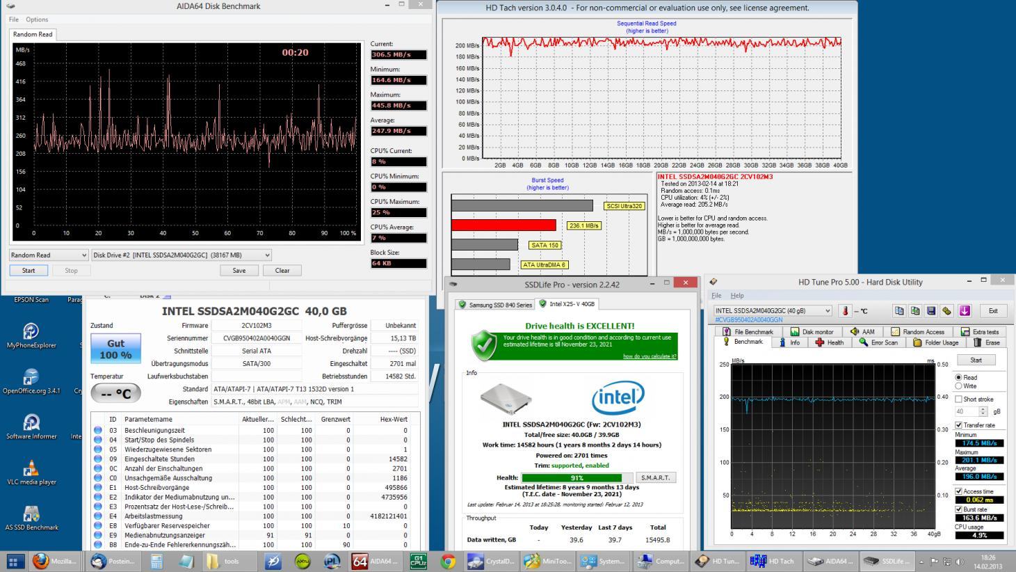The image size is (1016, 572).
Task: Click the save floppy icon in HD Tune
Action: (931, 311)
